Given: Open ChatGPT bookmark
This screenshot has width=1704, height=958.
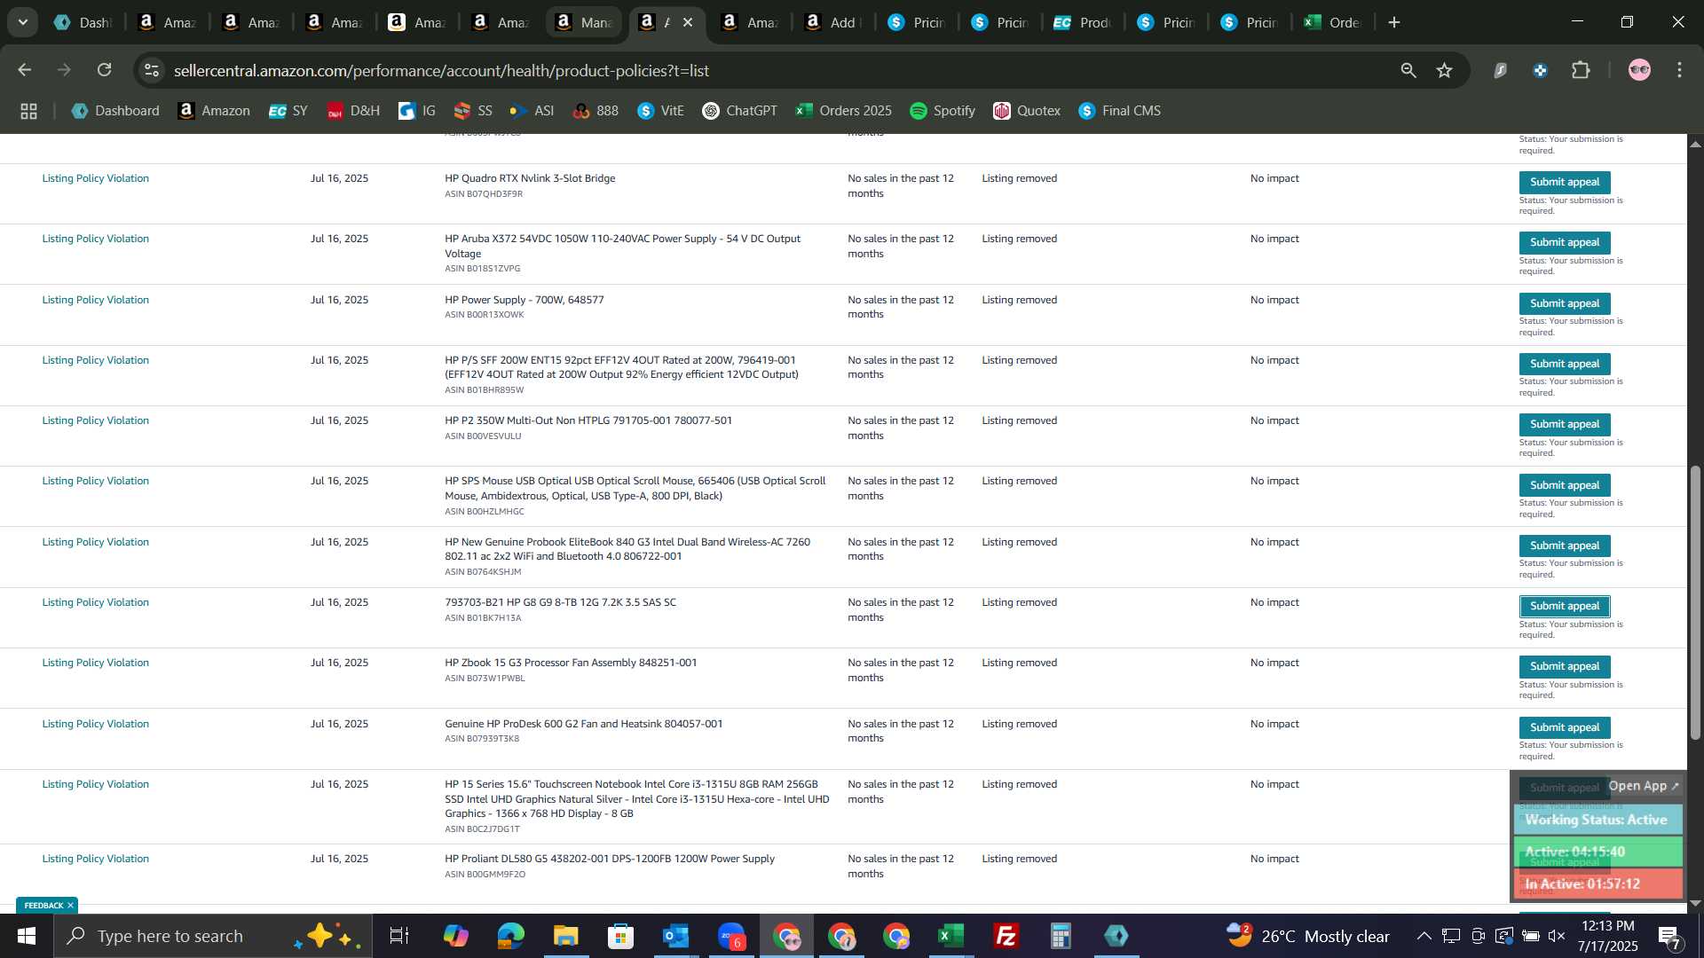Looking at the screenshot, I should 739,111.
